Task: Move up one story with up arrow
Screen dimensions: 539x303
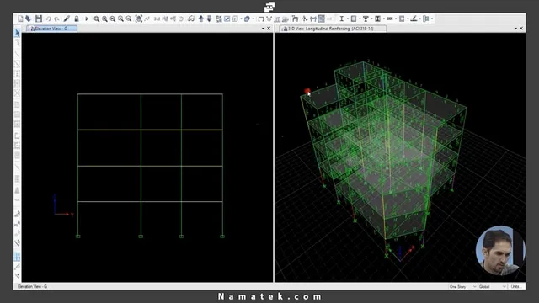Action: click(x=201, y=19)
